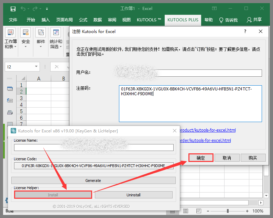This screenshot has height=218, width=273.
Task: Click the third Kutools navigation pane icon
Action: click(10, 112)
